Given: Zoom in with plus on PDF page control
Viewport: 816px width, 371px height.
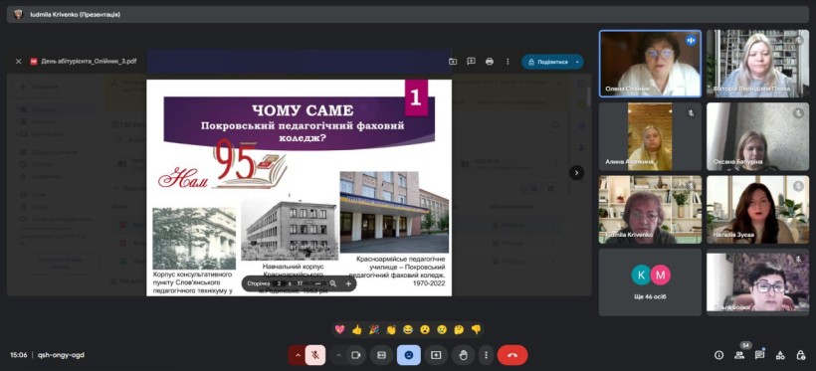Looking at the screenshot, I should [348, 283].
